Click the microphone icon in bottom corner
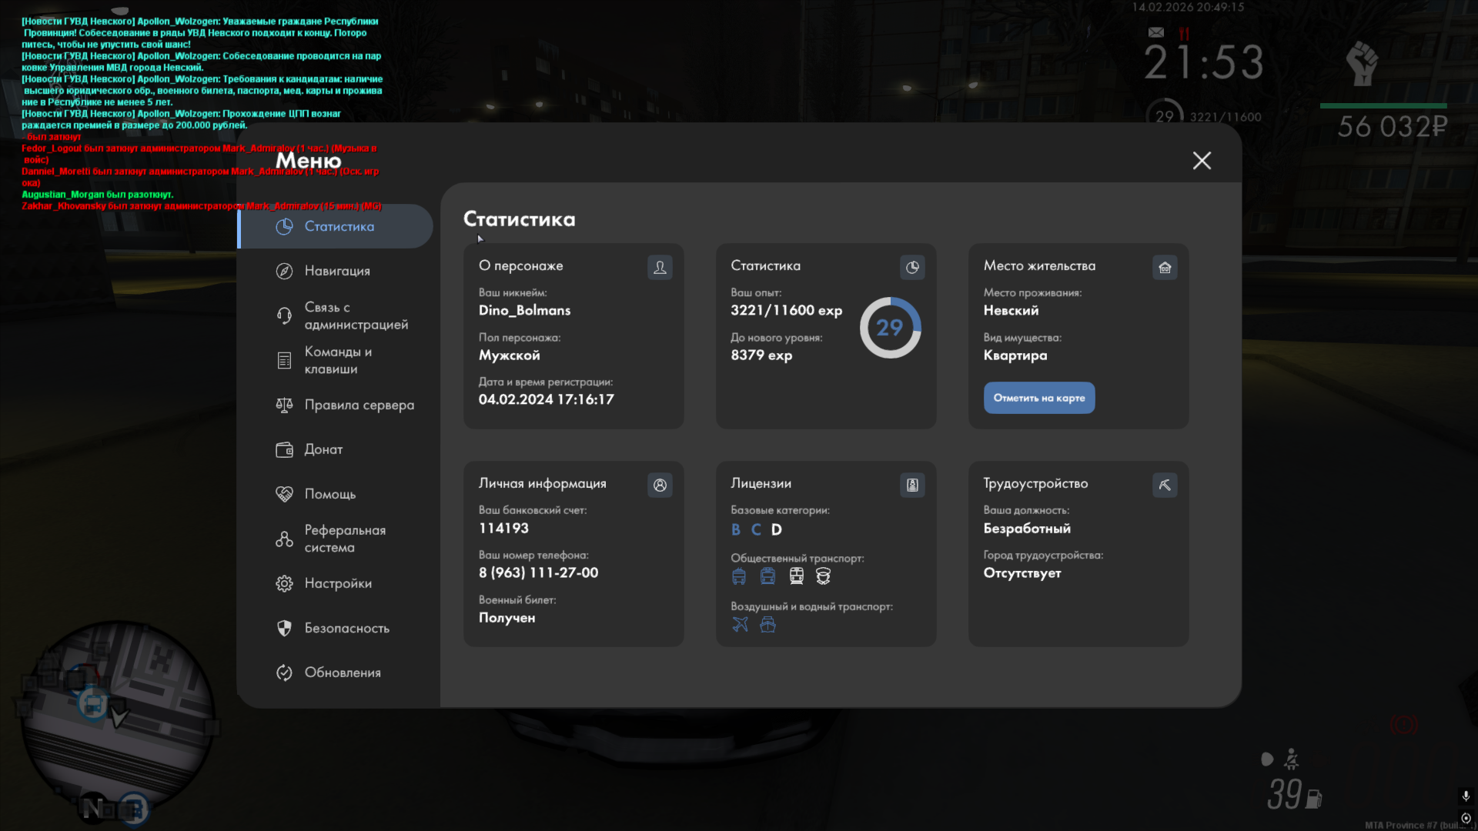 1466,796
